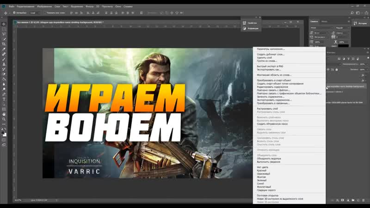Toggle the layer filter on/off switch
Viewport: 370px width, 208px height.
coord(368,58)
